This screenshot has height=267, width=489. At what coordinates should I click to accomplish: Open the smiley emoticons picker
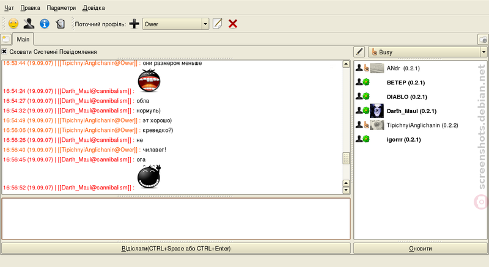point(13,24)
